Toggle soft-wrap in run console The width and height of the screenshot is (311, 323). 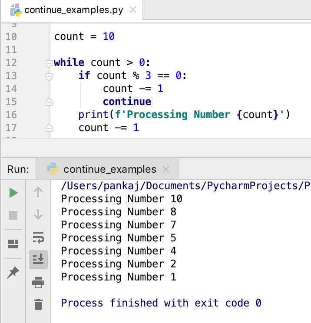tap(38, 237)
